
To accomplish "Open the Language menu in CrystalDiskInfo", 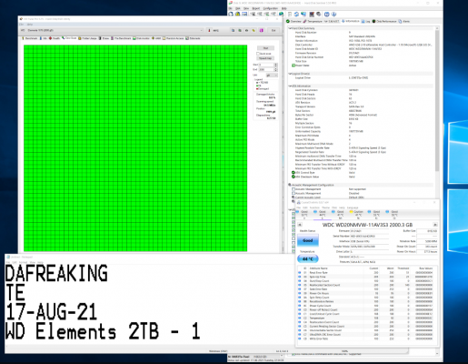I will click(353, 207).
